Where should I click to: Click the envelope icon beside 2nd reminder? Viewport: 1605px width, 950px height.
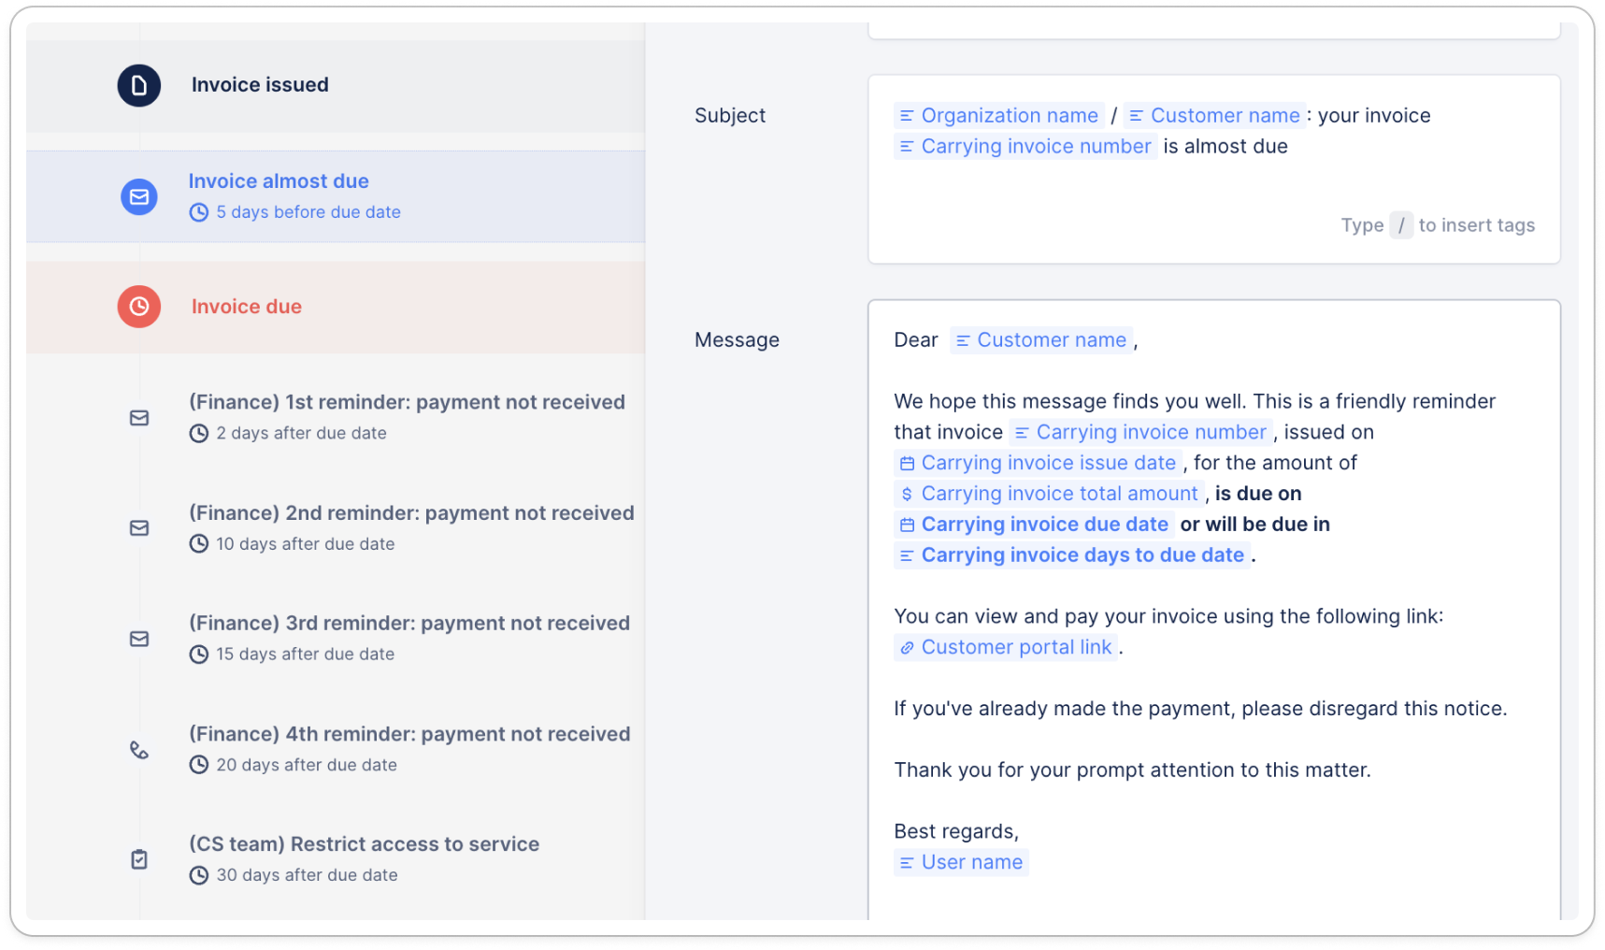pyautogui.click(x=138, y=528)
